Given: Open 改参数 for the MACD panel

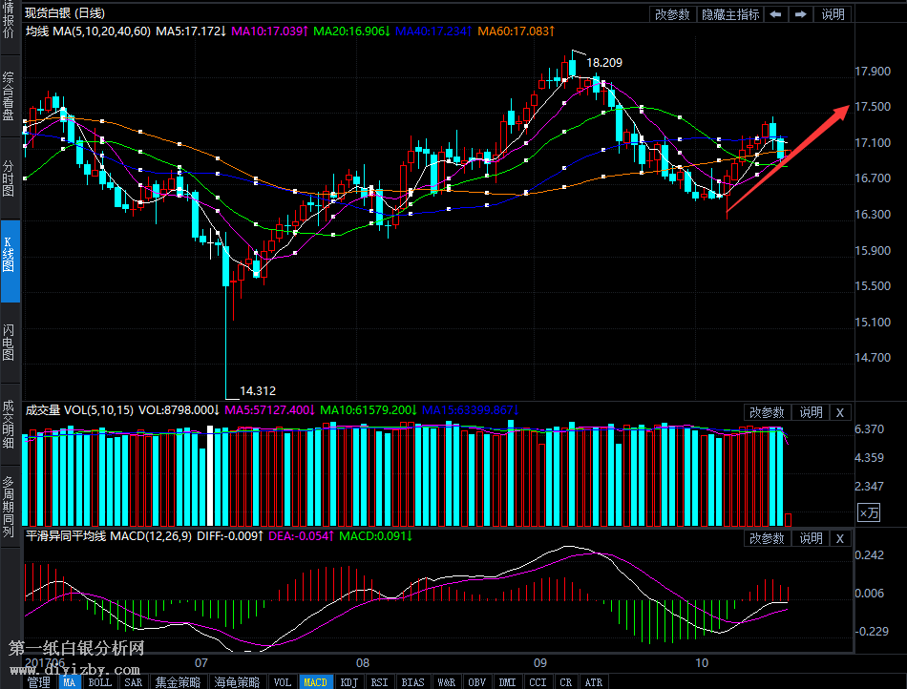Looking at the screenshot, I should pos(767,538).
